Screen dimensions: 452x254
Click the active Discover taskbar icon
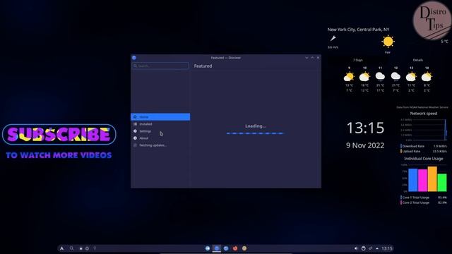click(x=217, y=248)
